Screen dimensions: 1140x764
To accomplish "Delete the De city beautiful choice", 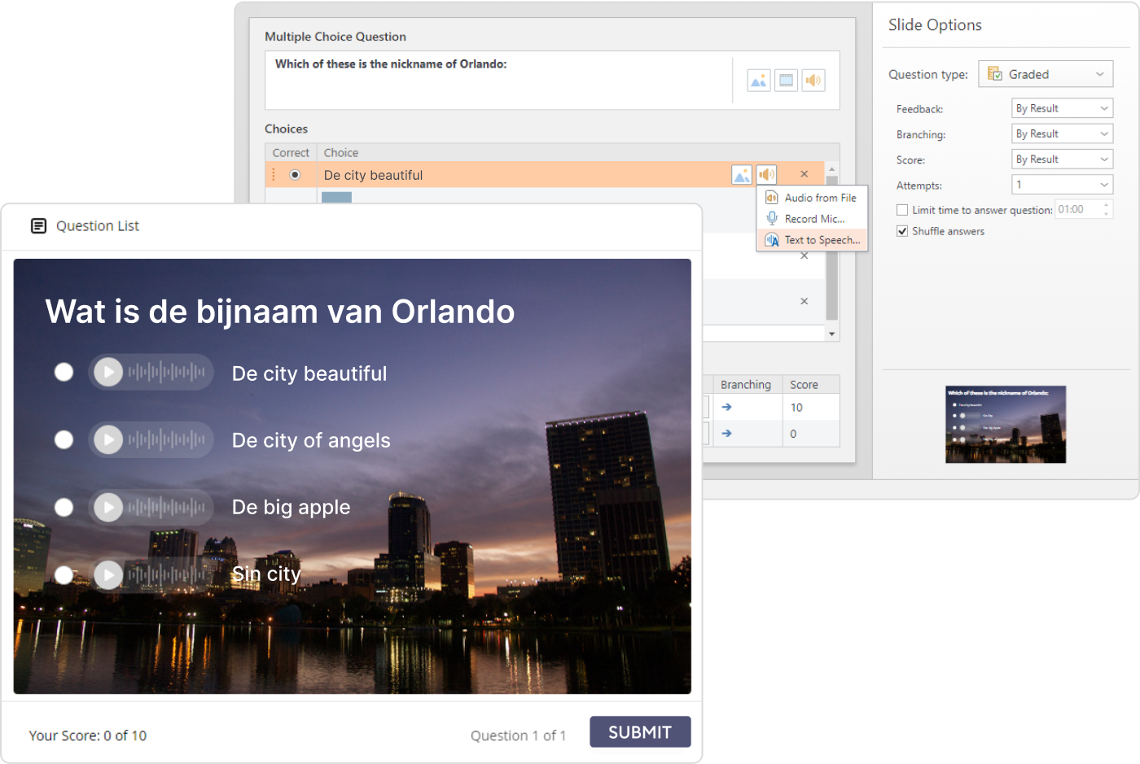I will point(804,174).
